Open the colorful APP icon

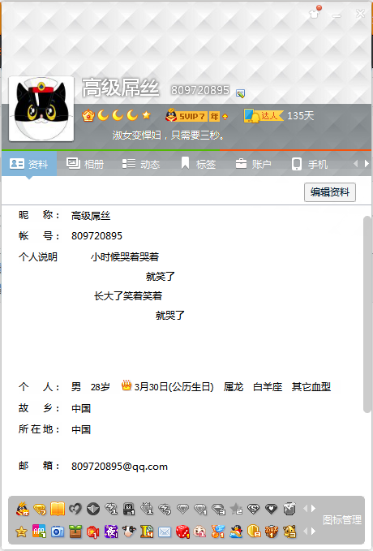pyautogui.click(x=40, y=532)
